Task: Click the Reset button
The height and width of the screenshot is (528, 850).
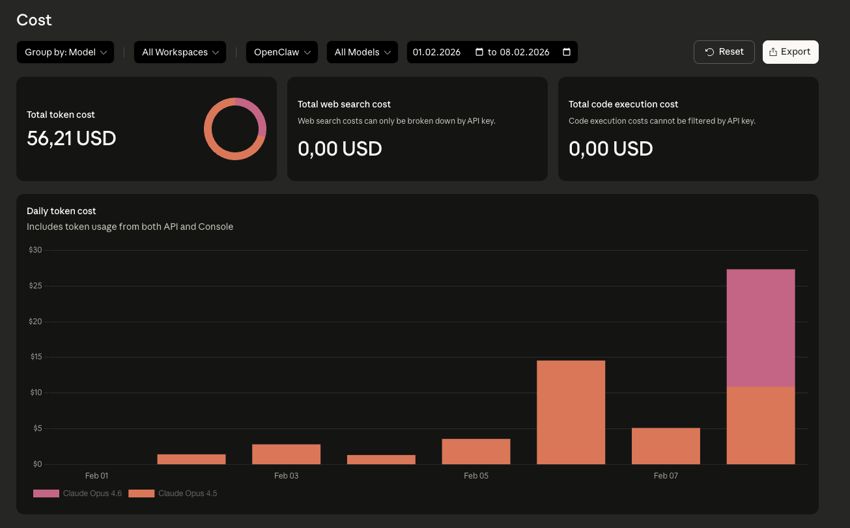Action: pos(724,52)
